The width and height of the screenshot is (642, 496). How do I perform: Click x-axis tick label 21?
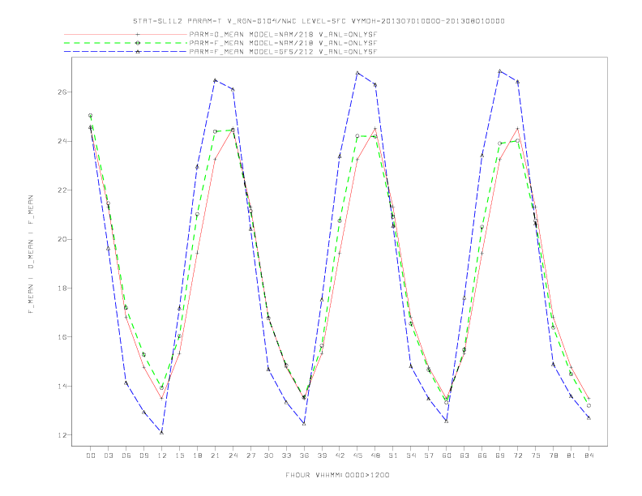pos(215,455)
